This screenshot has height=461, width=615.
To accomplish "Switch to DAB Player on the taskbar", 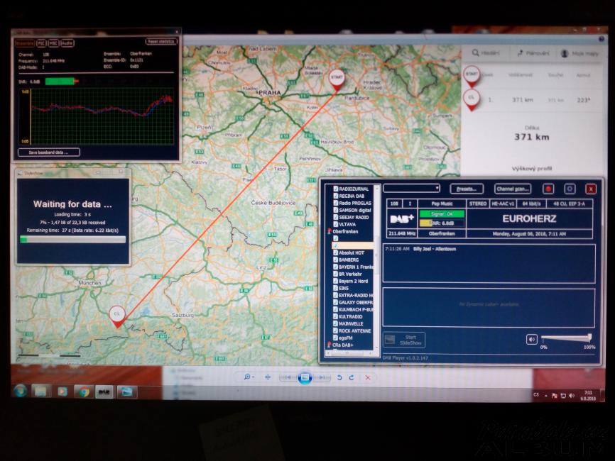I will [x=104, y=391].
